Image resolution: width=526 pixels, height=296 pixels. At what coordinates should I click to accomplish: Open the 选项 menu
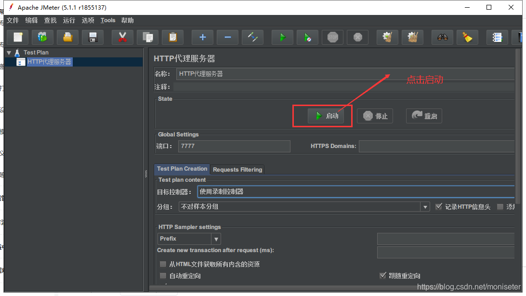(x=88, y=20)
